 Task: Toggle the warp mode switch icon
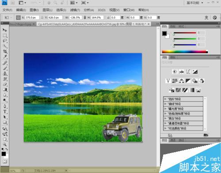(x=206, y=18)
